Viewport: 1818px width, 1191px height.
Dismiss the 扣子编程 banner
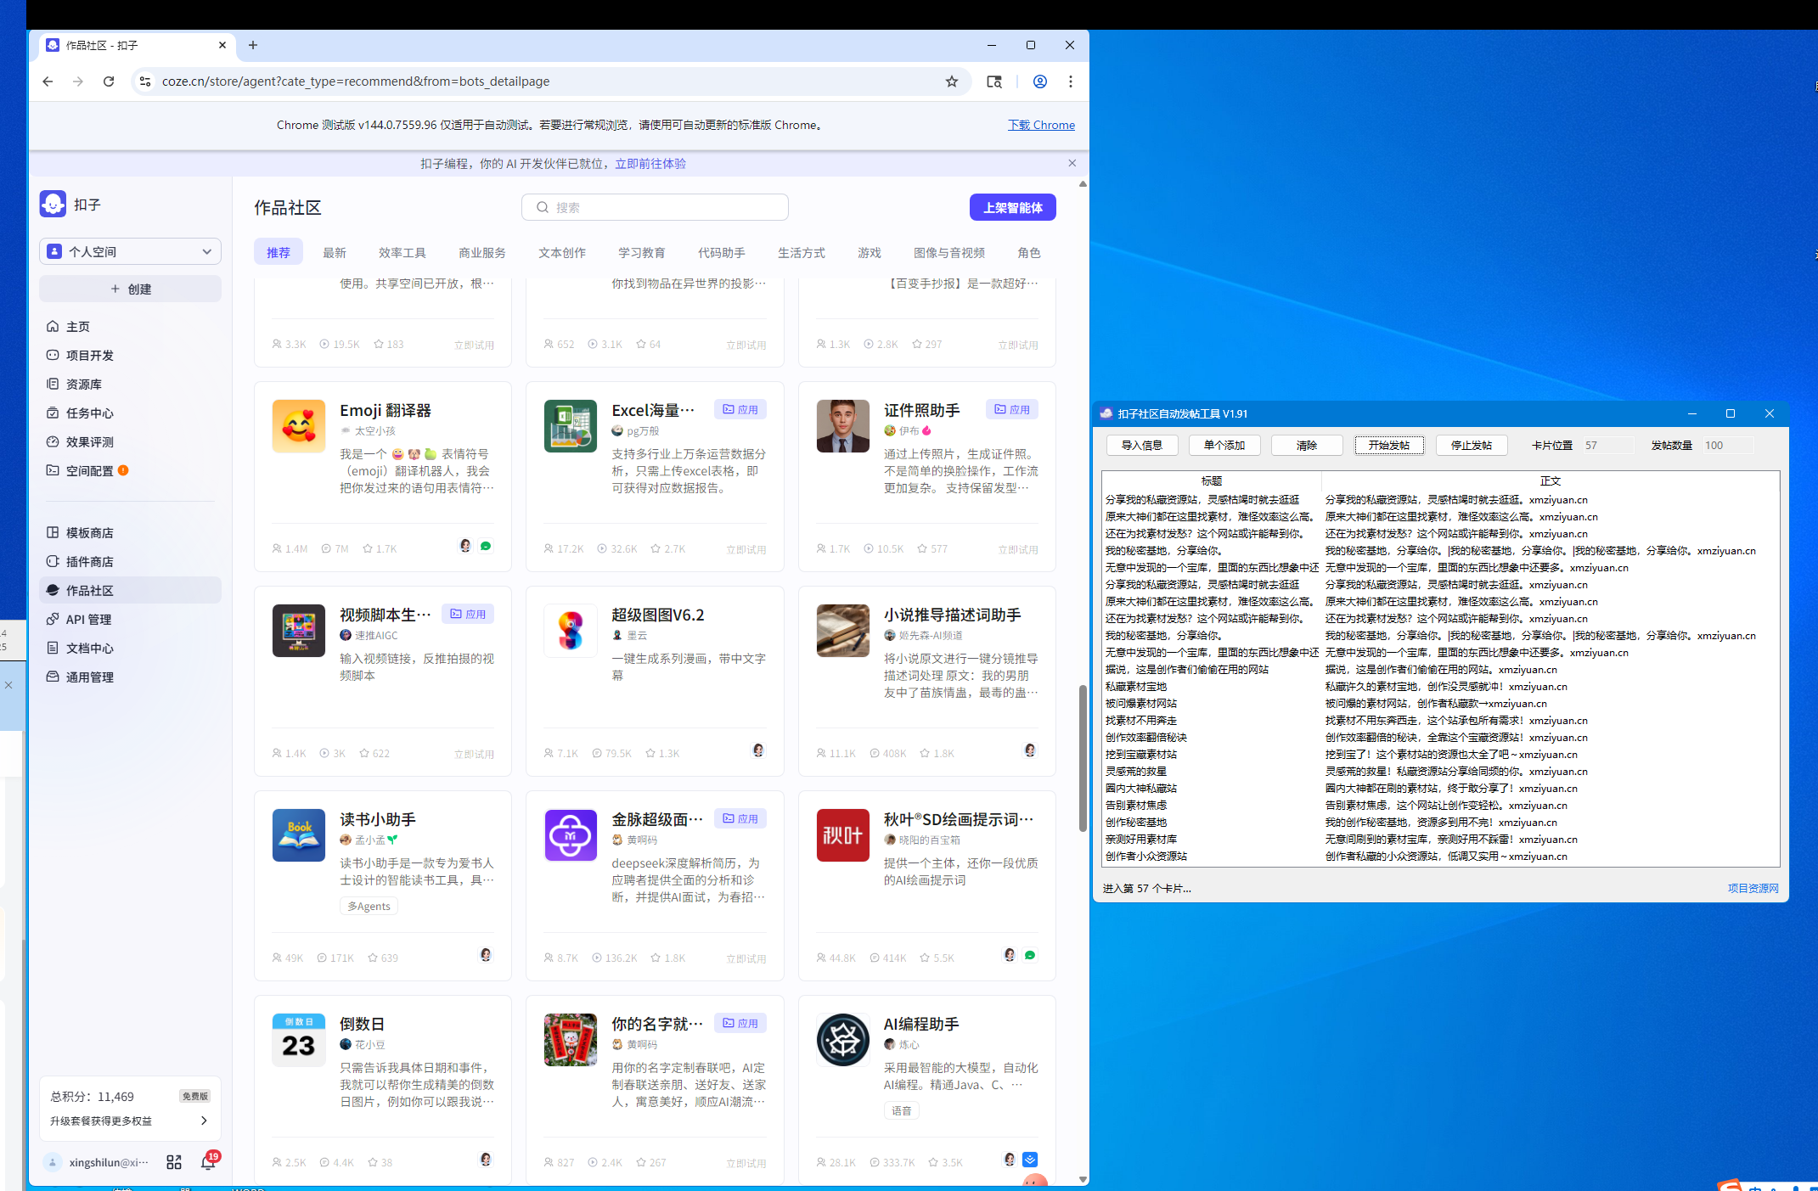[1072, 163]
